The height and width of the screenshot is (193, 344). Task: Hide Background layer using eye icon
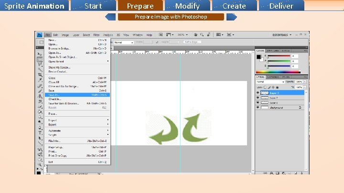[x=258, y=107]
